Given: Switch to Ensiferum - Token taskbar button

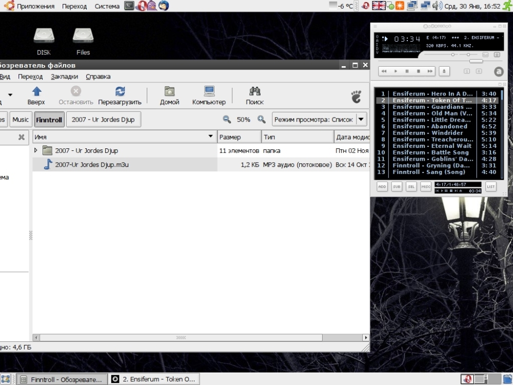Looking at the screenshot, I should (x=154, y=379).
